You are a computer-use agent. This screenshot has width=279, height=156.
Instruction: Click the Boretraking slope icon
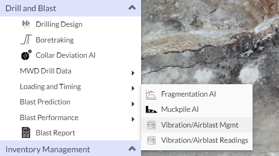pyautogui.click(x=26, y=40)
